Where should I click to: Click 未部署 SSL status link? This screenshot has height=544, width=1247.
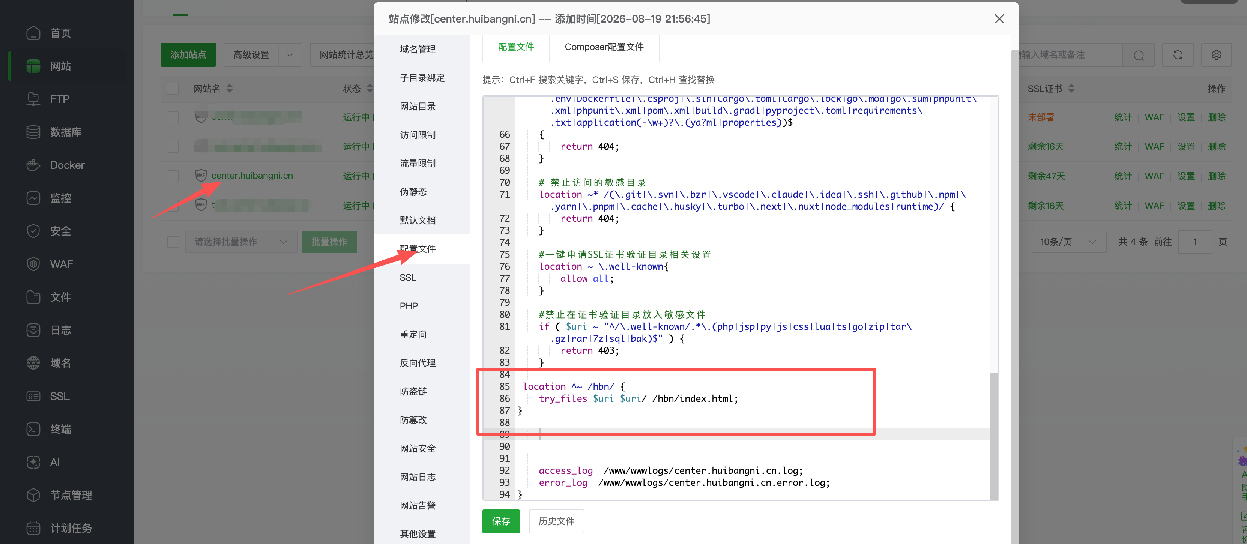[x=1041, y=117]
